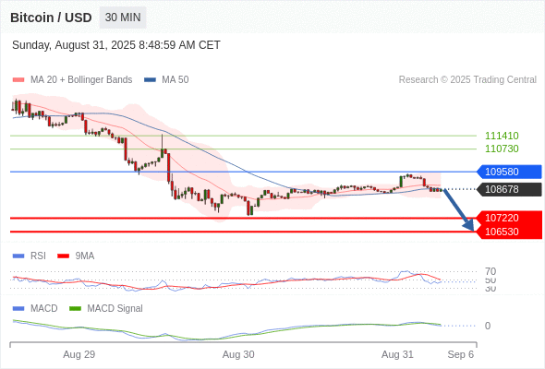This screenshot has height=369, width=545.
Task: Click the 110730 green resistance level
Action: pyautogui.click(x=502, y=149)
